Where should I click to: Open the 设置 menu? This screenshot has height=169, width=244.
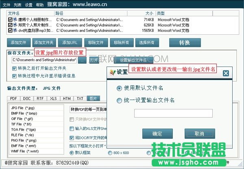pos(28,5)
